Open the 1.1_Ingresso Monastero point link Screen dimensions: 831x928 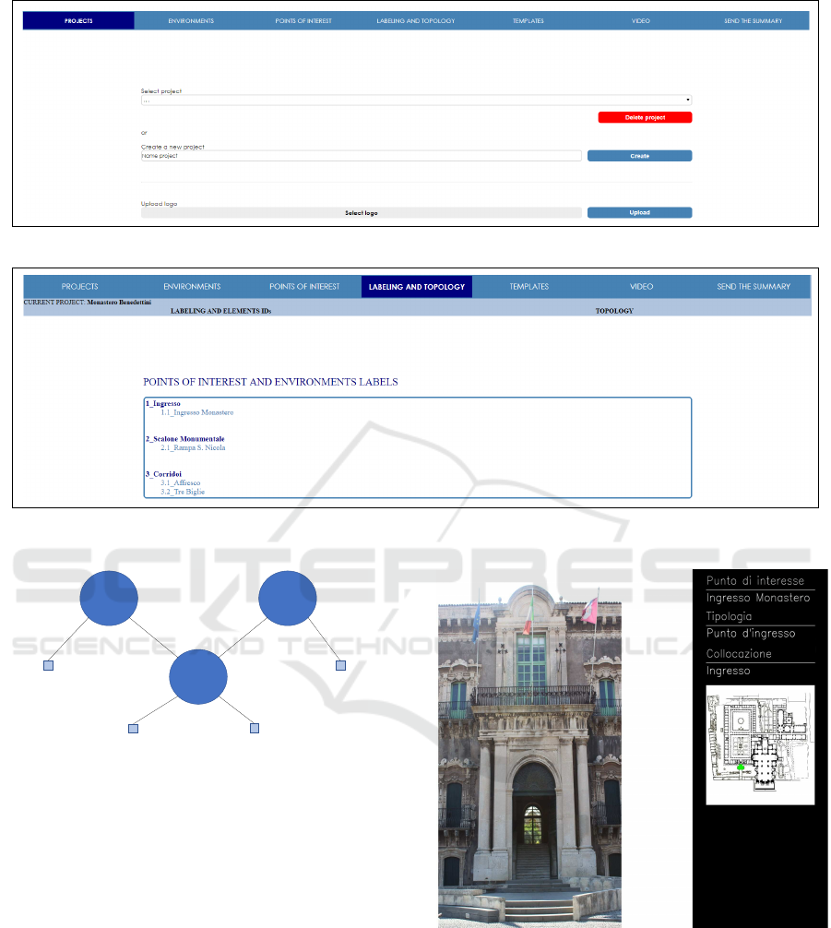point(196,412)
